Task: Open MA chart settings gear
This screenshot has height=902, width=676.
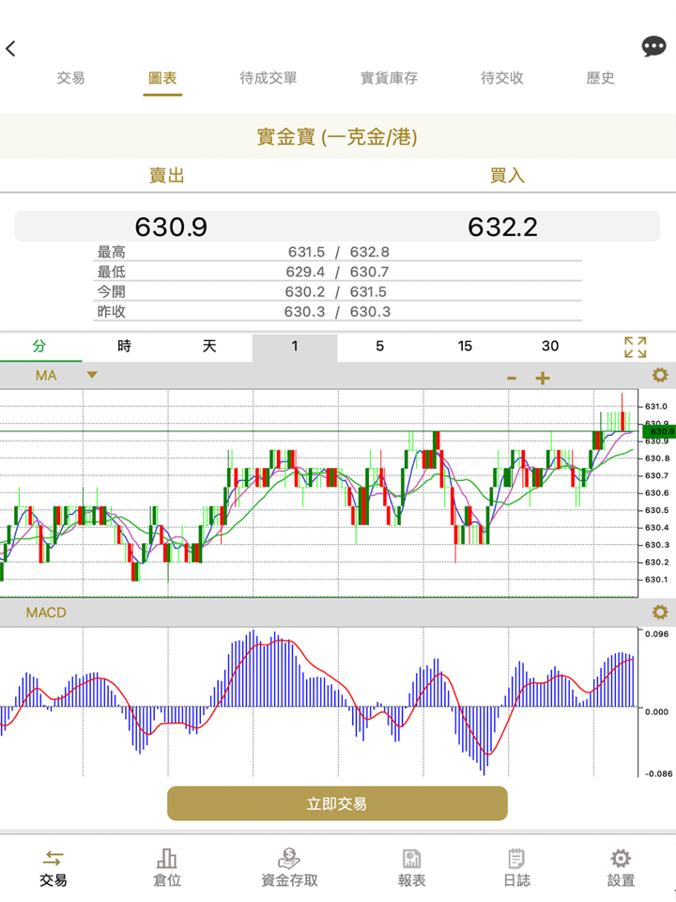Action: pos(660,376)
